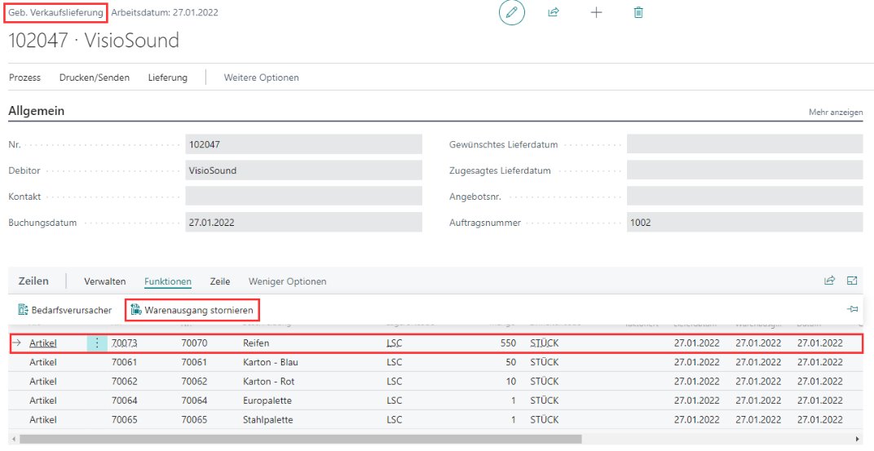Click the pin icon in Zeilen toolbar
This screenshot has height=451, width=874.
[852, 310]
